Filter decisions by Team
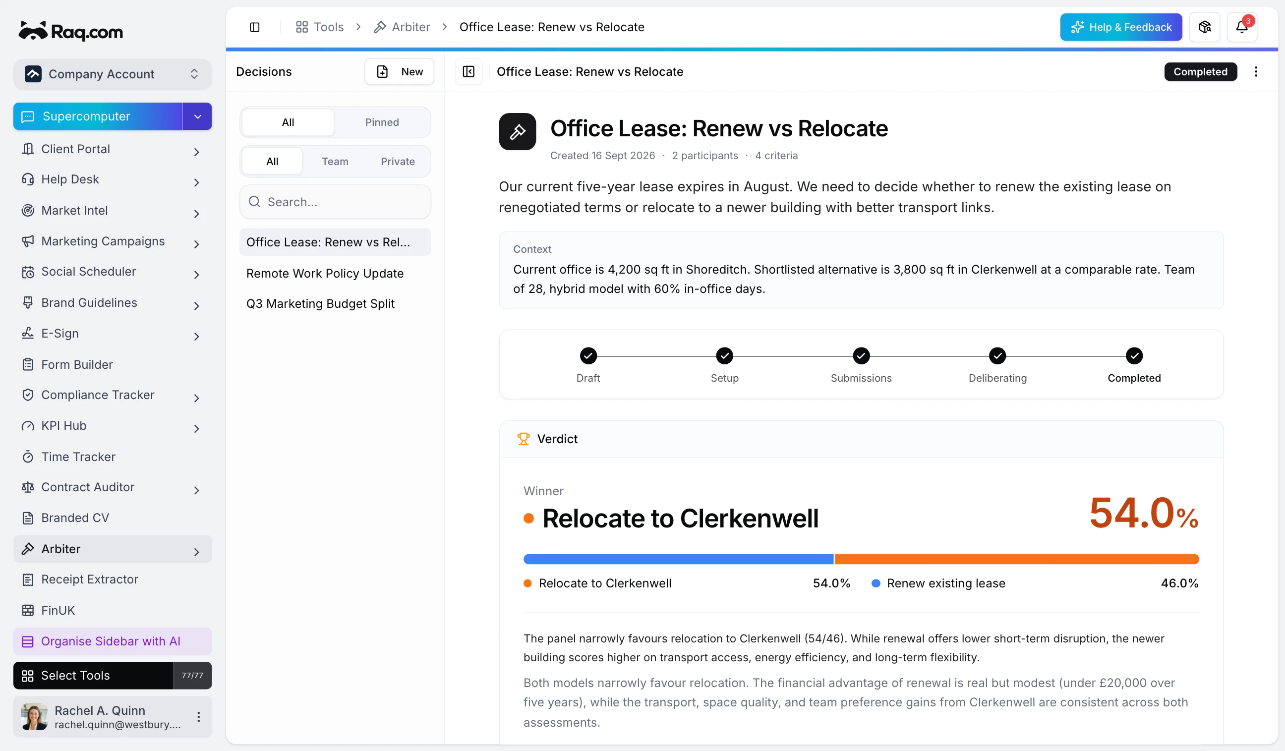 335,162
